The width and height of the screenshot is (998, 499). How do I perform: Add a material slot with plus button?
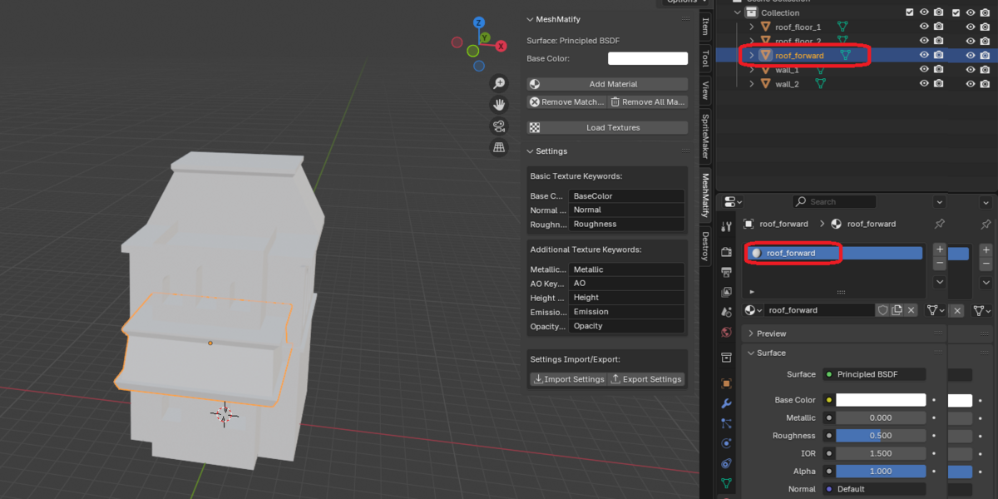click(940, 249)
